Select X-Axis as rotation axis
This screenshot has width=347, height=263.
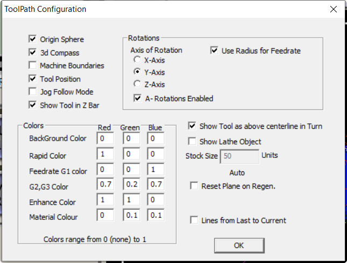point(137,60)
